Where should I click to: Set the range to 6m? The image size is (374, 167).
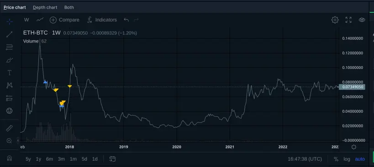coord(49,159)
